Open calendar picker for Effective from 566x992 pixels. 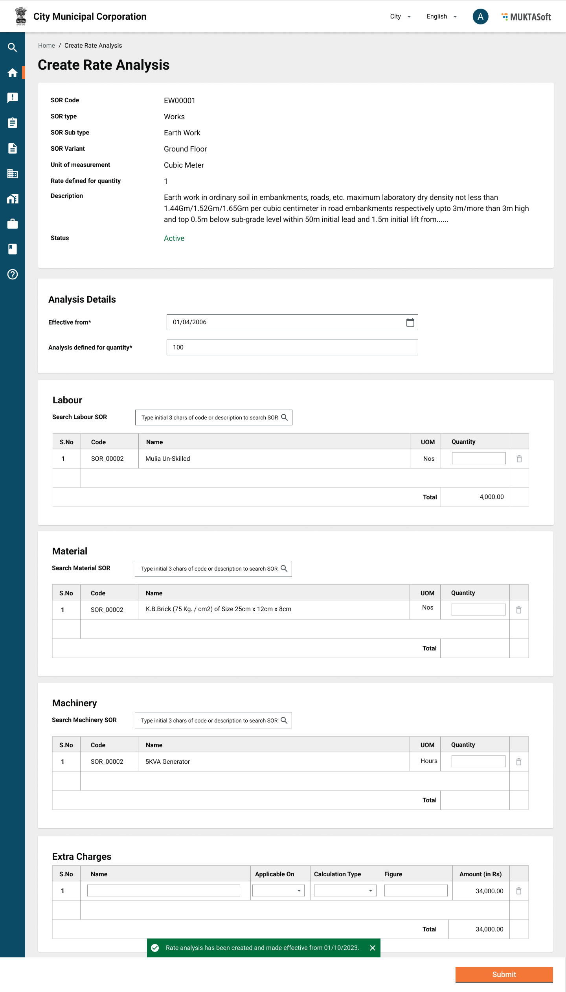pos(410,322)
